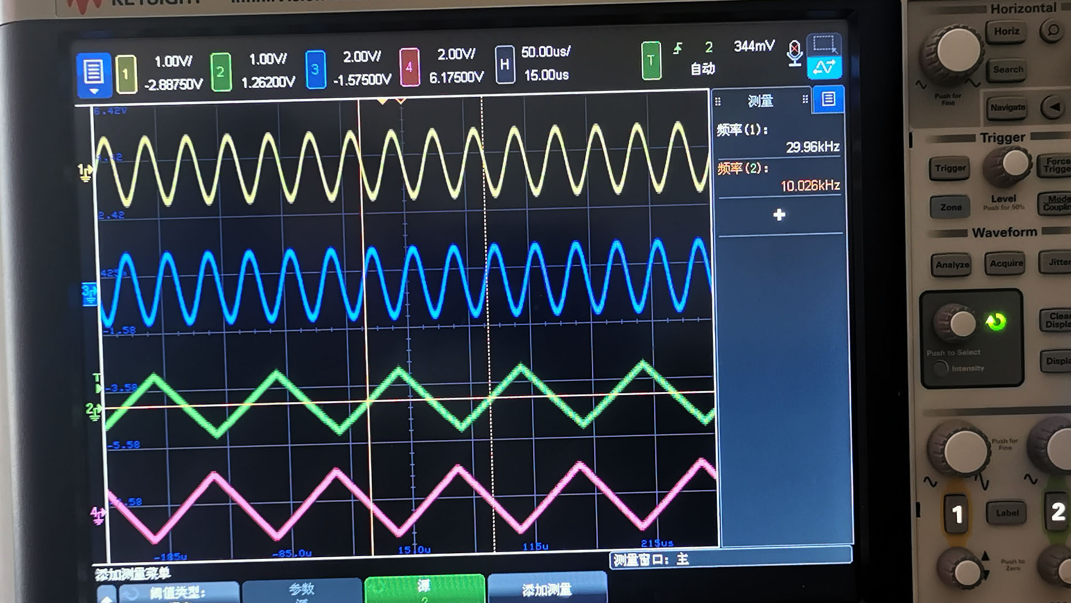Select channel 3 blue badge
The height and width of the screenshot is (603, 1071).
pyautogui.click(x=315, y=69)
